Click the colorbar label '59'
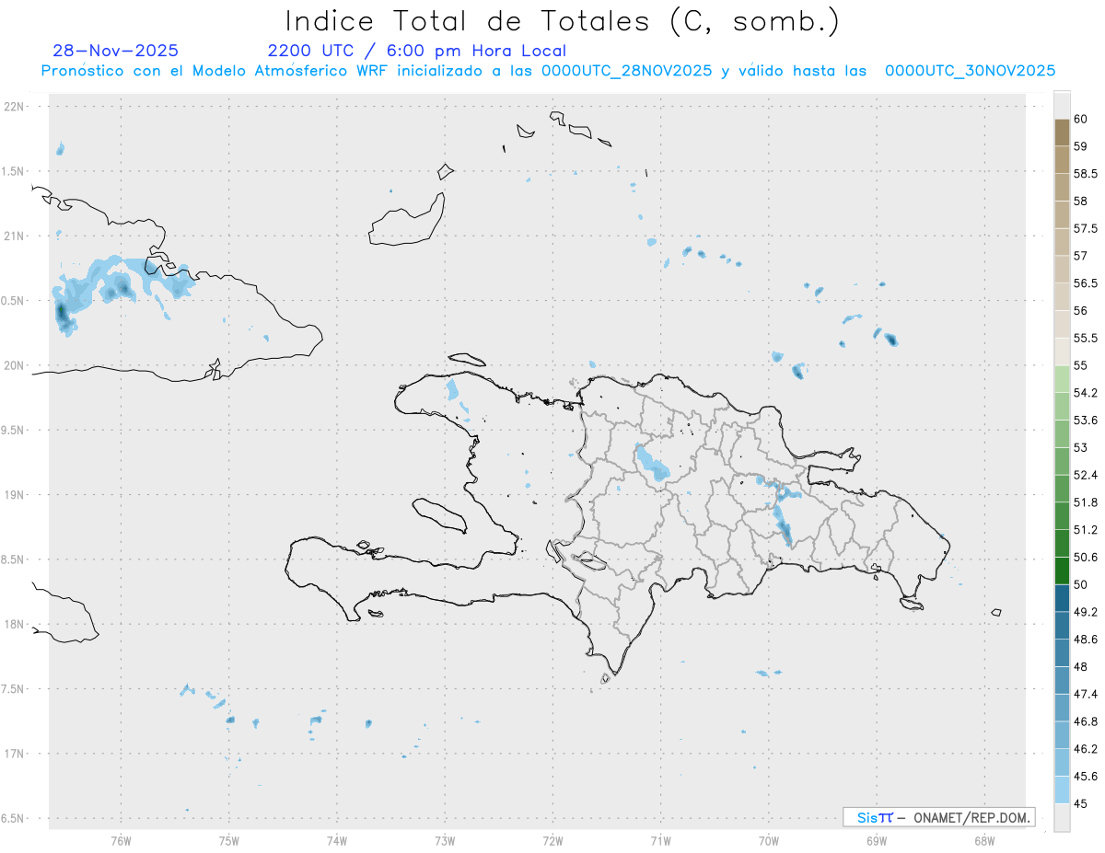Screen dimensions: 1105x853 [x=1081, y=146]
